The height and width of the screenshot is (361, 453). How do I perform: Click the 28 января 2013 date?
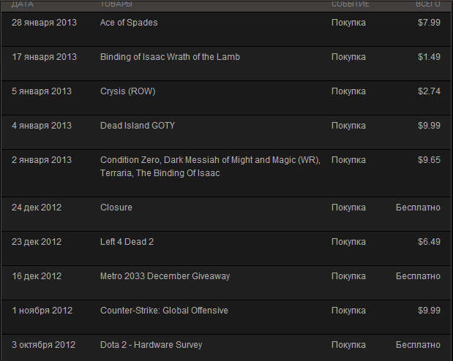coord(44,23)
